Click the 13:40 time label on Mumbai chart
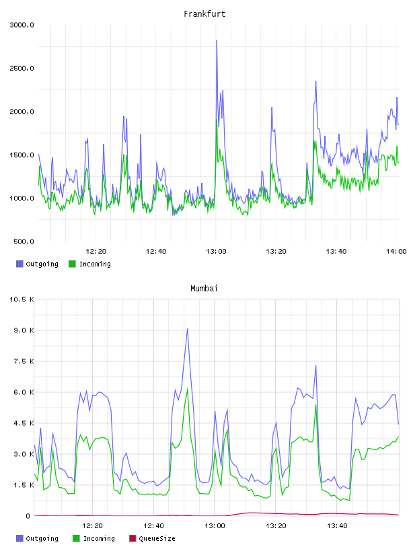The height and width of the screenshot is (549, 409). pyautogui.click(x=337, y=526)
